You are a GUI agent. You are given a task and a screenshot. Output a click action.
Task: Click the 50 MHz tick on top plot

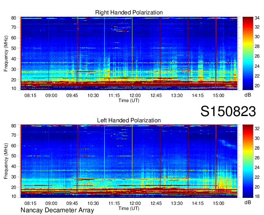14,48
